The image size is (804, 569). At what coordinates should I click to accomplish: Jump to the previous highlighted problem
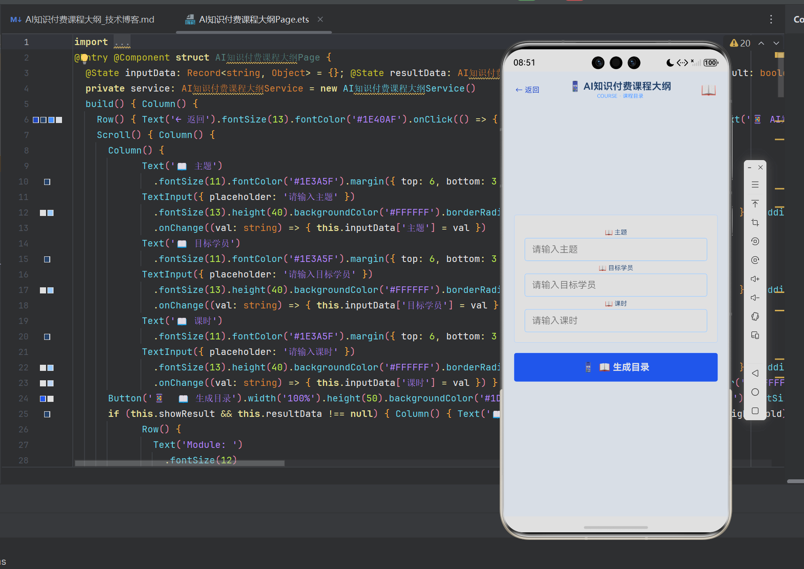point(761,43)
